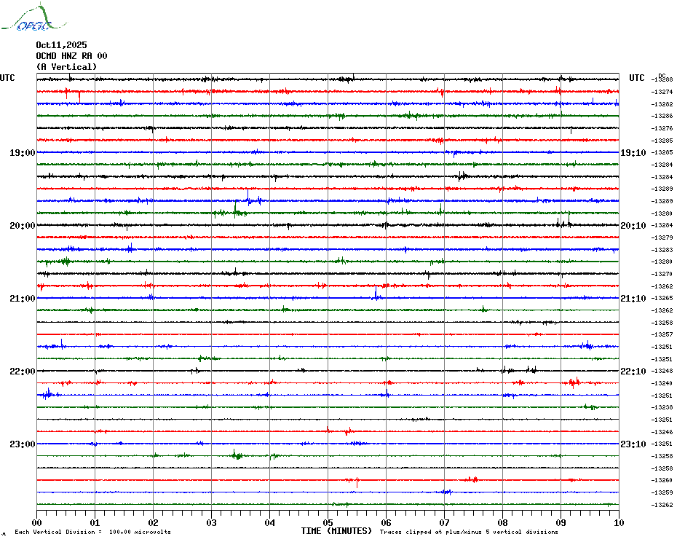Click the 21:10 end-time label

633,299
